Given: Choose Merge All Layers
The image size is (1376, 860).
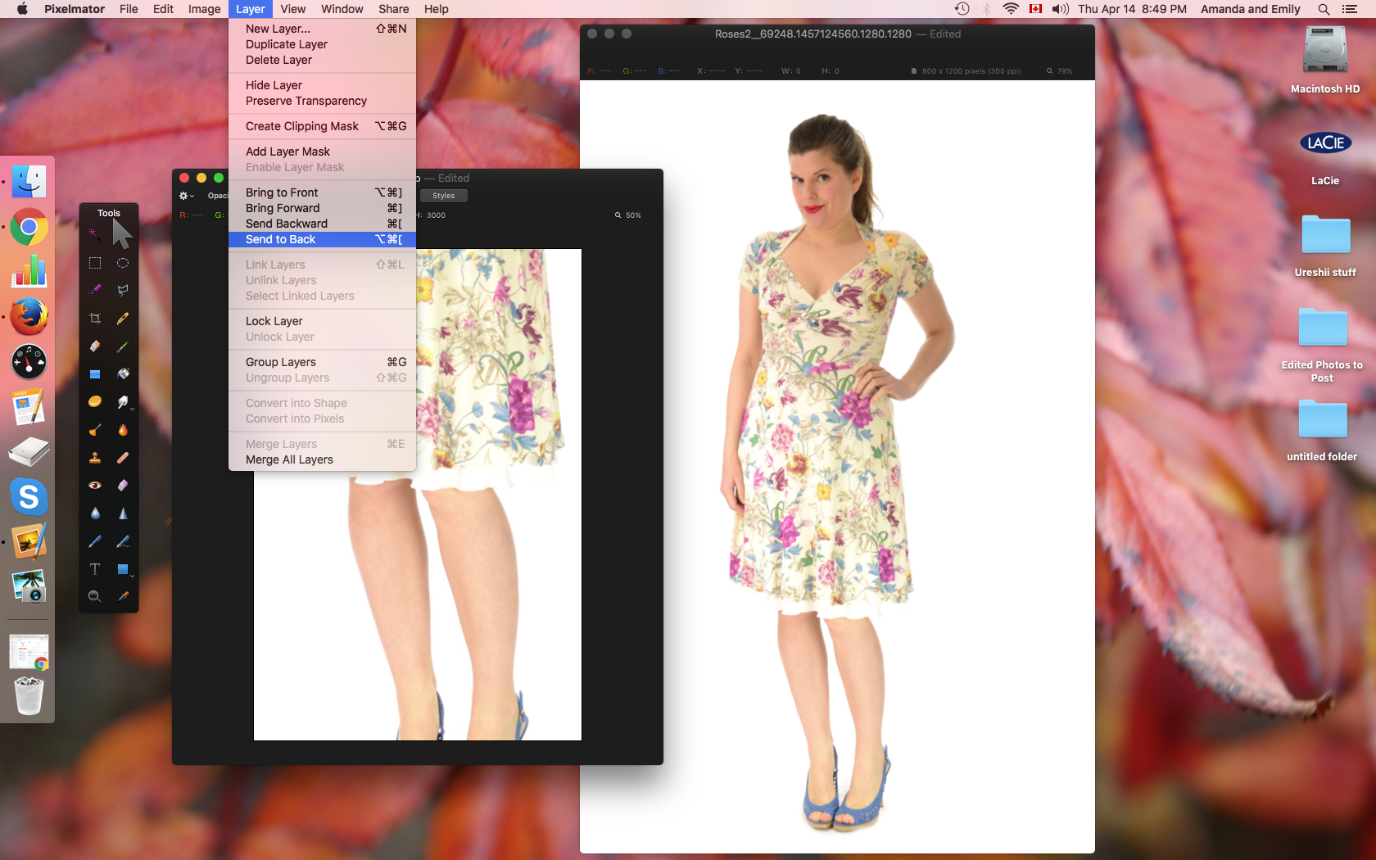Looking at the screenshot, I should tap(322, 459).
